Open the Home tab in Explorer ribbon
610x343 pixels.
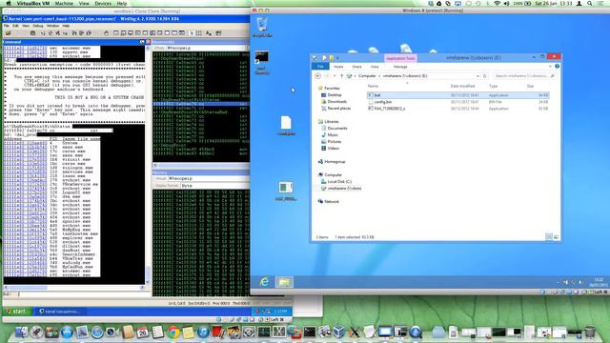338,67
